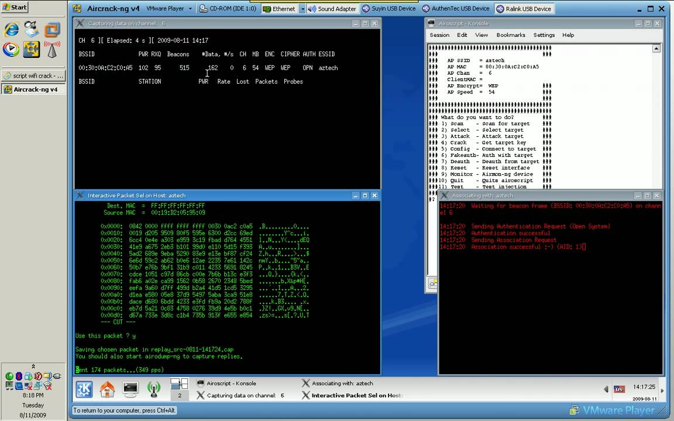Select 'Airoscript - Konsole' in KDE taskbar
Image resolution: width=674 pixels, height=421 pixels.
point(227,383)
